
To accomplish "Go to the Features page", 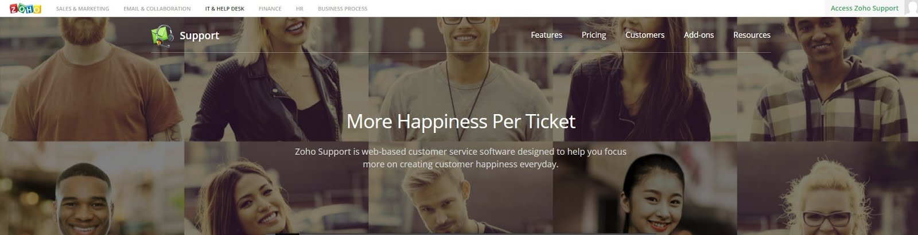I will pos(547,35).
